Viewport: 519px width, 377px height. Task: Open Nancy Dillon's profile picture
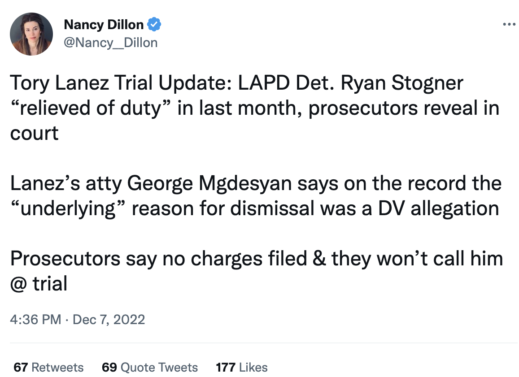[x=31, y=34]
